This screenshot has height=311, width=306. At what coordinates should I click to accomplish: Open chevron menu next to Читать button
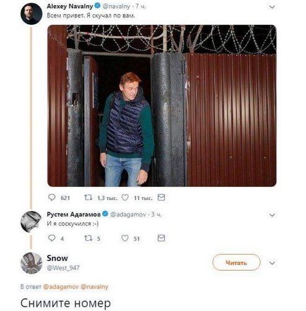tap(272, 263)
